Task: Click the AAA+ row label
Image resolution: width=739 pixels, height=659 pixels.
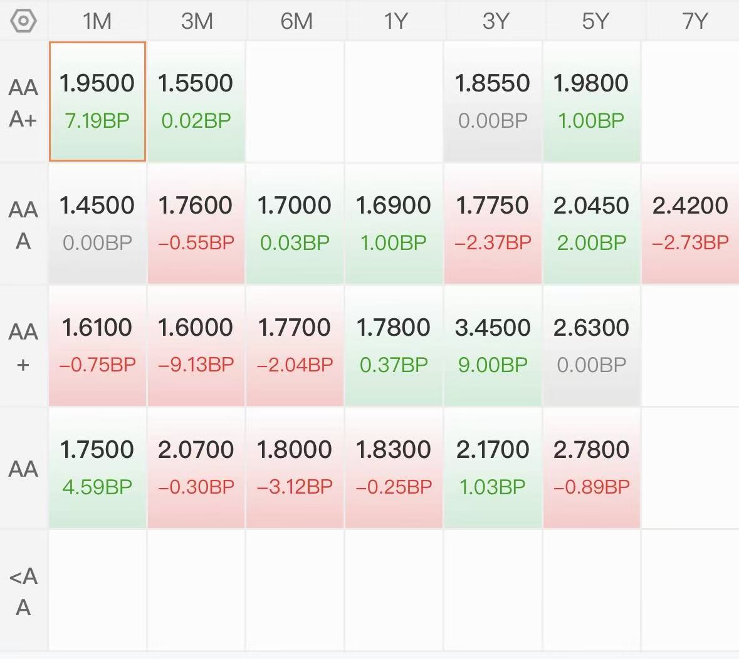Action: (23, 103)
